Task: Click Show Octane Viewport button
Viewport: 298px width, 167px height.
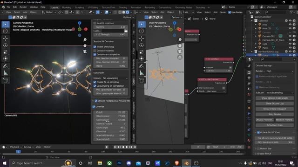Action: pyautogui.click(x=275, y=109)
